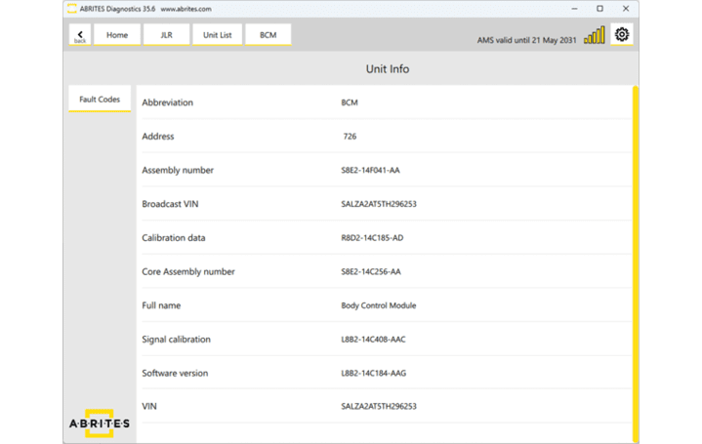Select the Abbreviation row label
Screen dimensions: 702x444
click(167, 102)
